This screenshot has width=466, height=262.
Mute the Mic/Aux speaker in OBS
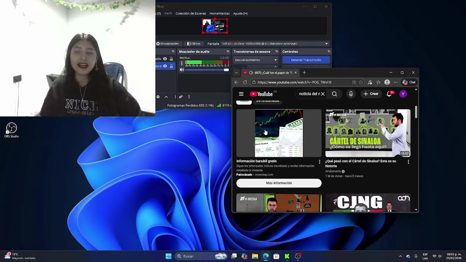tap(182, 70)
